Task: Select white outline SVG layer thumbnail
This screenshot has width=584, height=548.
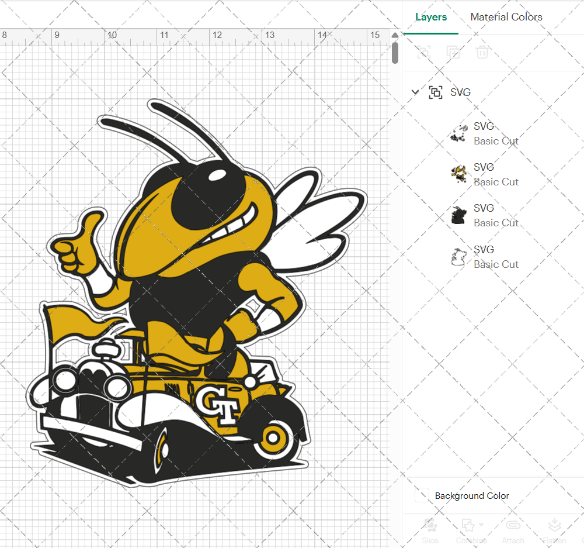Action: 459,257
